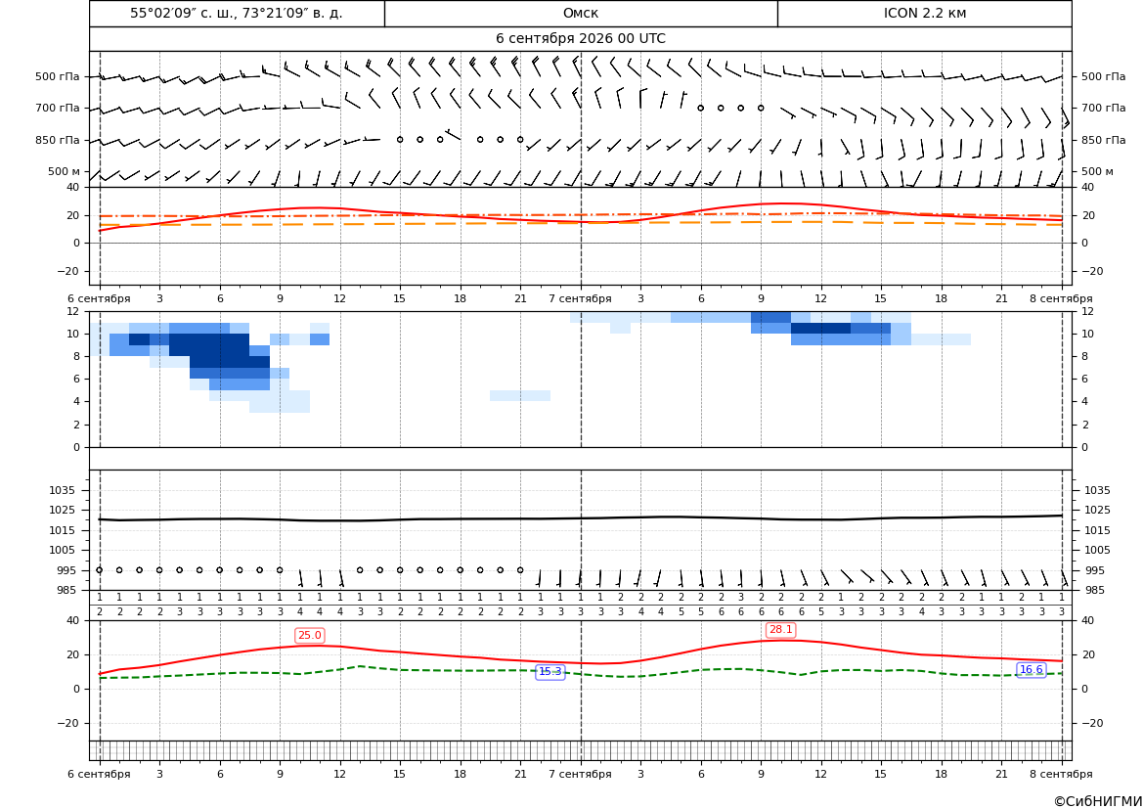Click the forecast date title 6 сентября 2026

pos(580,39)
